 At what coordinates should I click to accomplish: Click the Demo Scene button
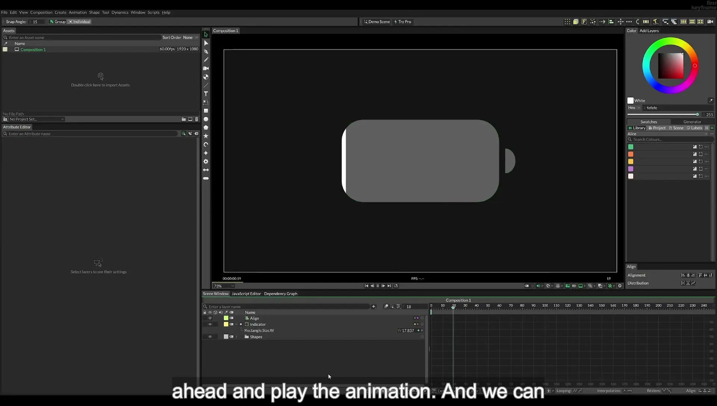coord(377,22)
